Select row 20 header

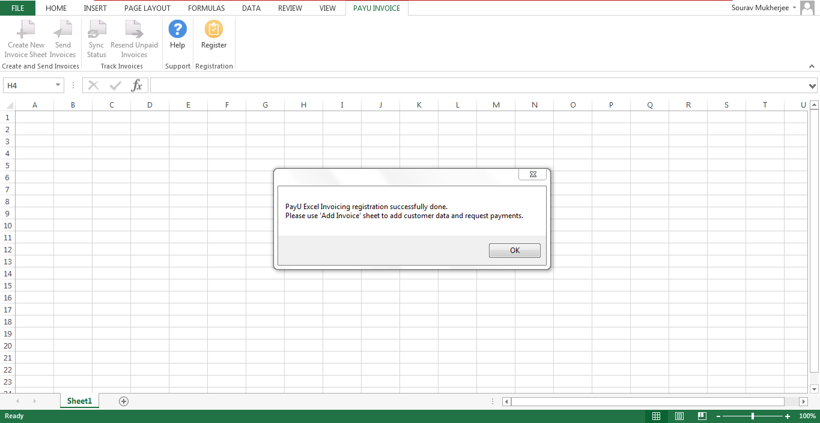[7, 345]
